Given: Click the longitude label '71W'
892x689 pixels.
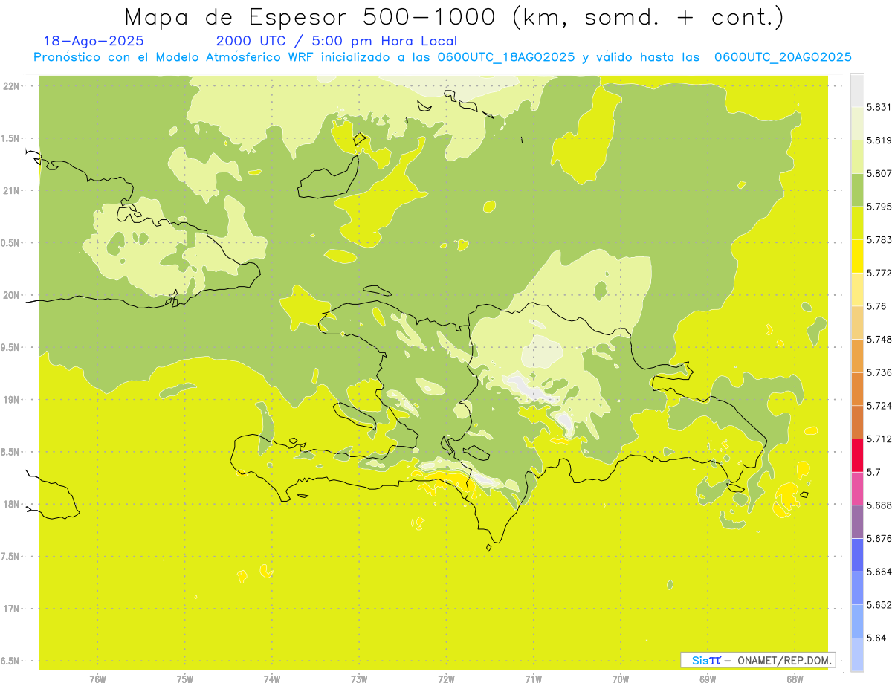Looking at the screenshot, I should click(533, 679).
